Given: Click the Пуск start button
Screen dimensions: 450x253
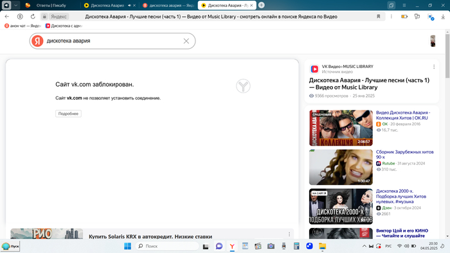Looking at the screenshot, I should coord(10,246).
